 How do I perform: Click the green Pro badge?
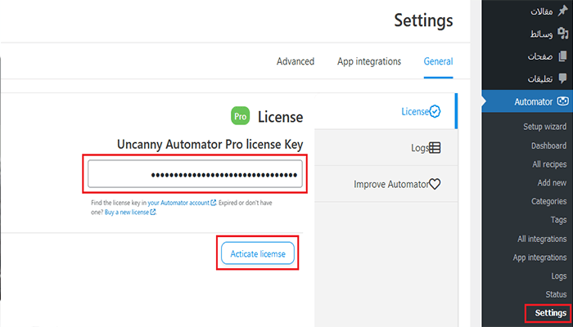tap(241, 116)
